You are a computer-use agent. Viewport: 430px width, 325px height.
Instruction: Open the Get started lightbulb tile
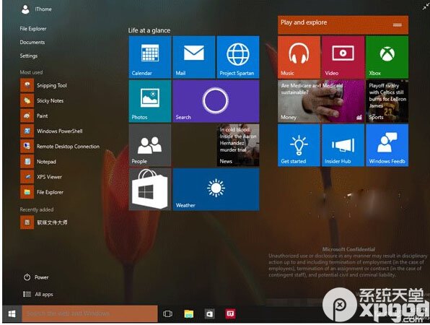pyautogui.click(x=299, y=145)
